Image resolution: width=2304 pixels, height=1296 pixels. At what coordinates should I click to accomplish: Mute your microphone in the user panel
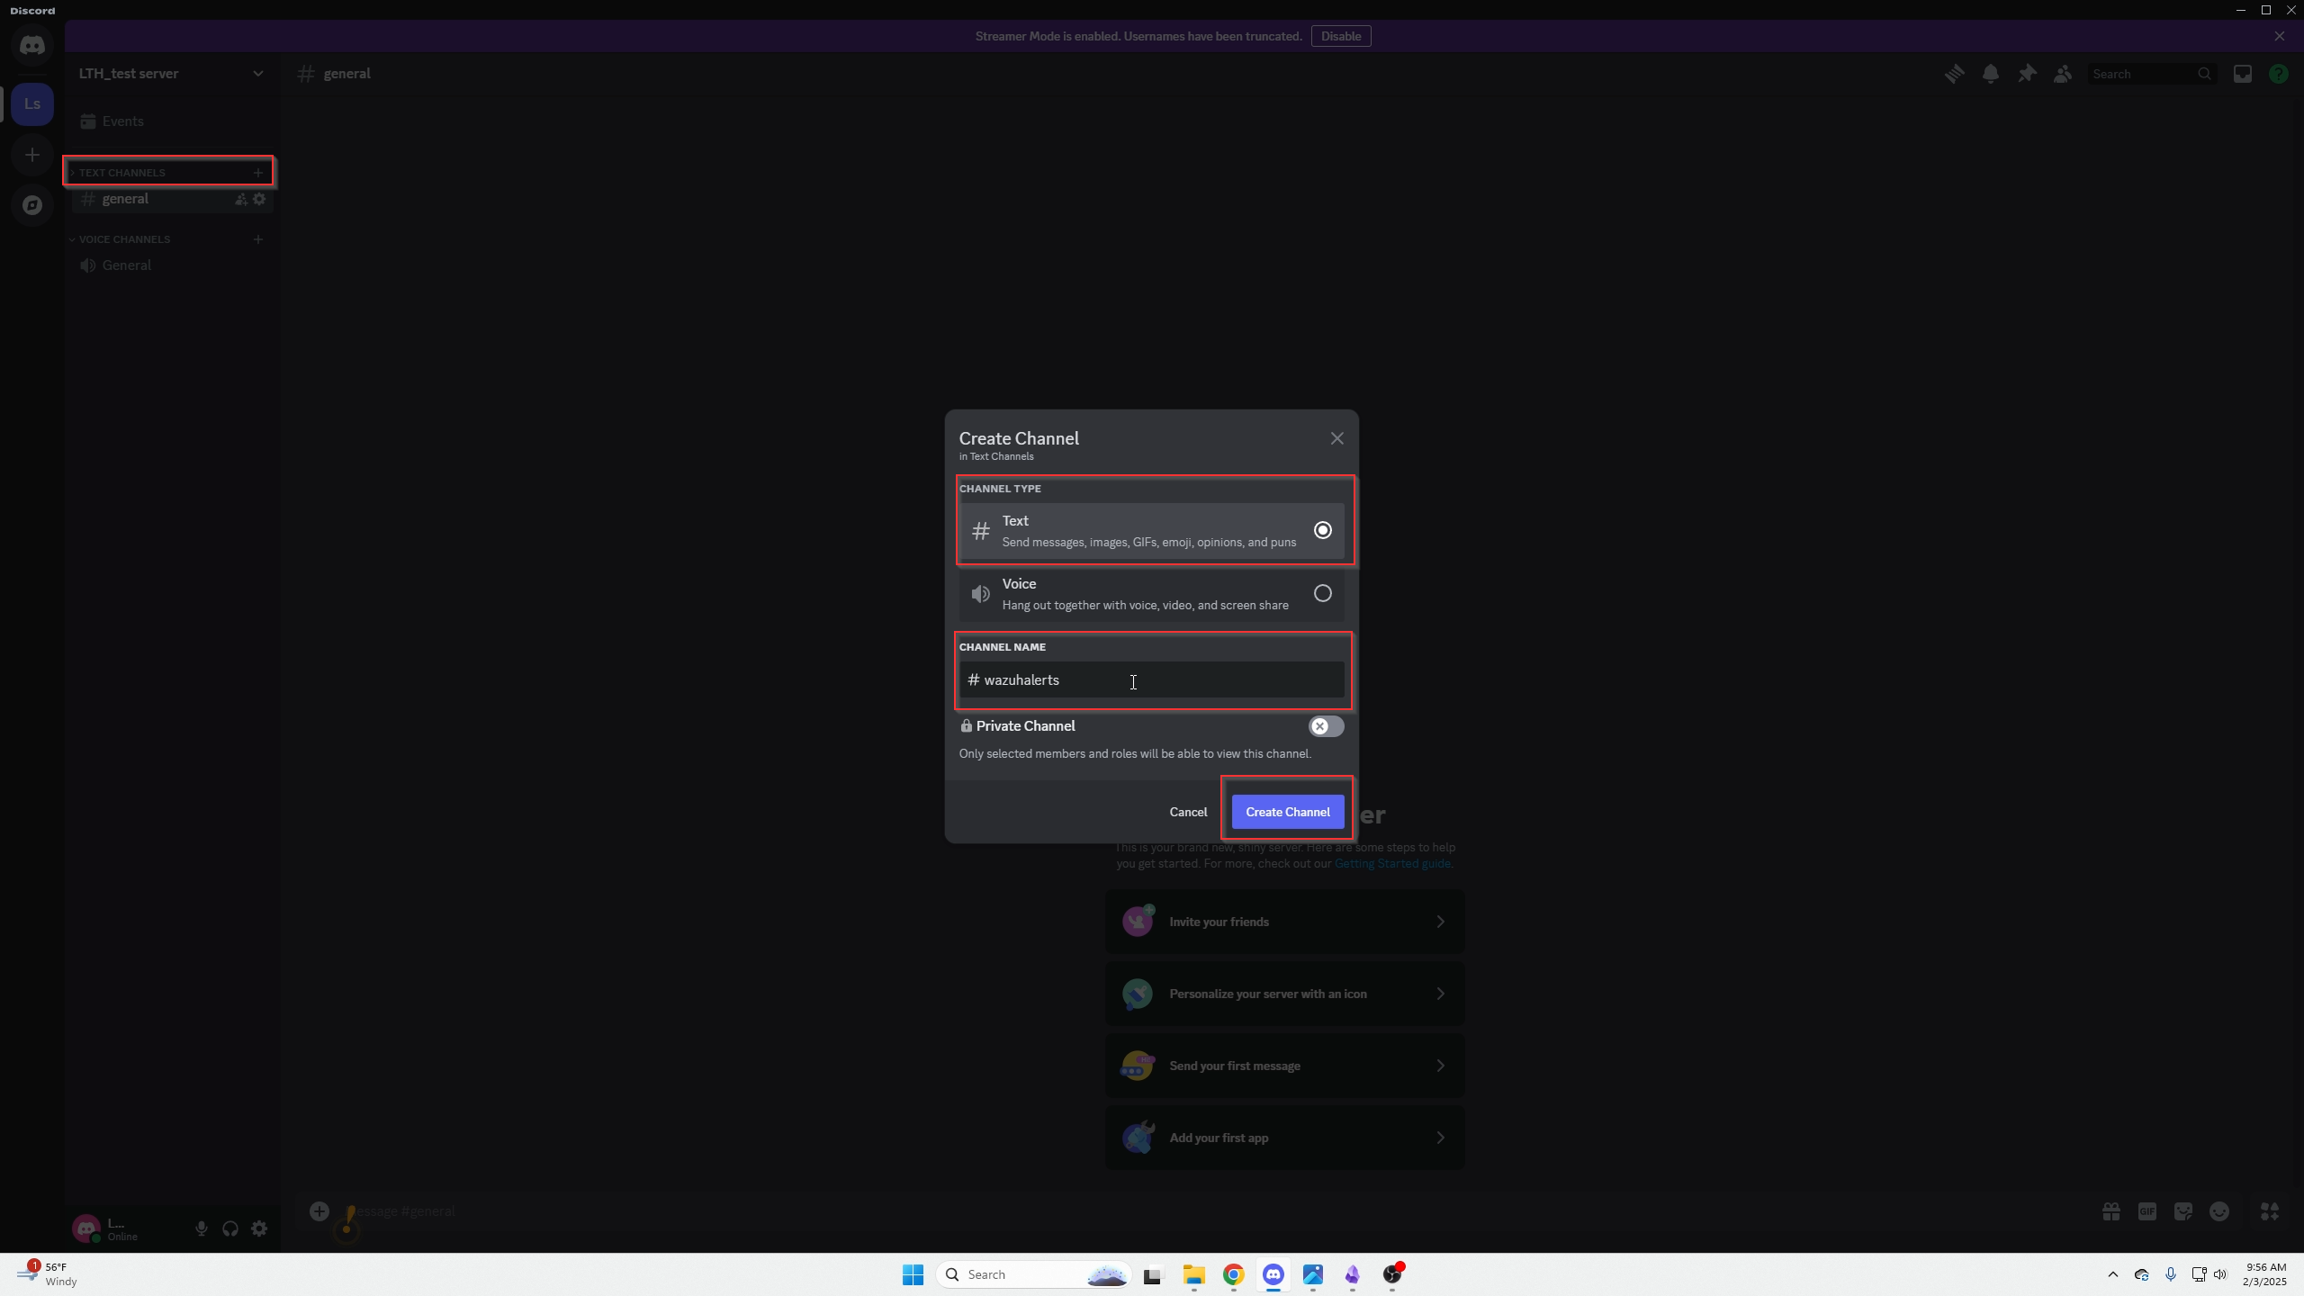tap(202, 1228)
